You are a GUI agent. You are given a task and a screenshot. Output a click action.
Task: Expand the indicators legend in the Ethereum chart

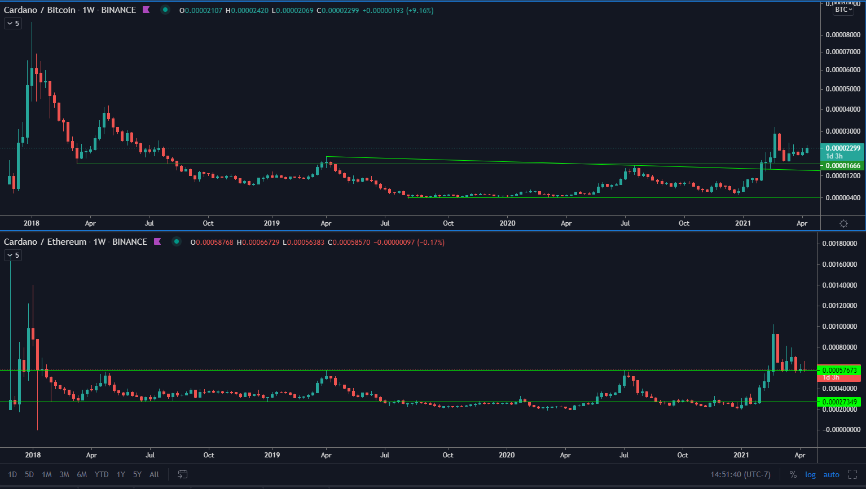click(13, 255)
